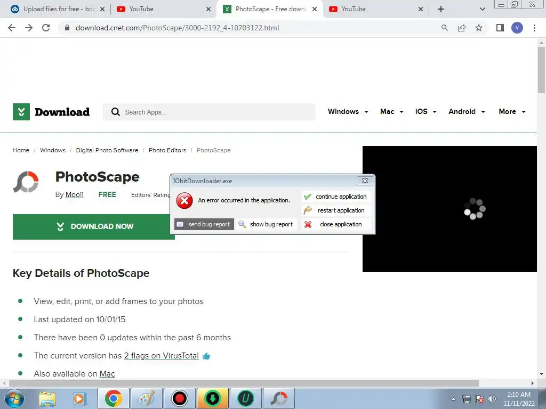The width and height of the screenshot is (546, 409).
Task: Share this page via the share icon
Action: pos(462,28)
